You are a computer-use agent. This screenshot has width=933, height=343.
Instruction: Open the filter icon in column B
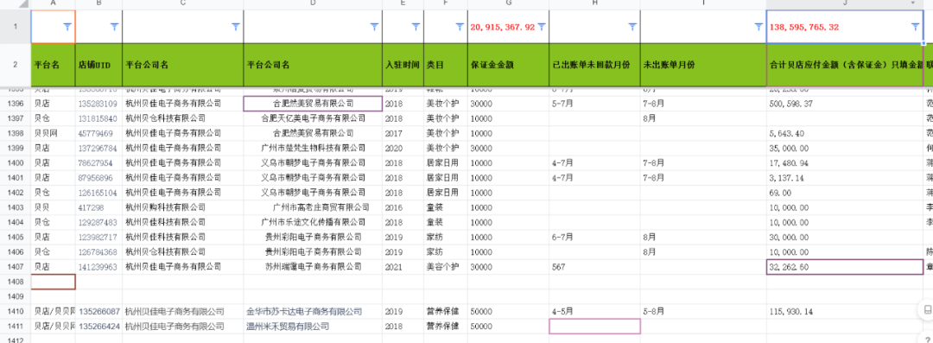tap(114, 27)
